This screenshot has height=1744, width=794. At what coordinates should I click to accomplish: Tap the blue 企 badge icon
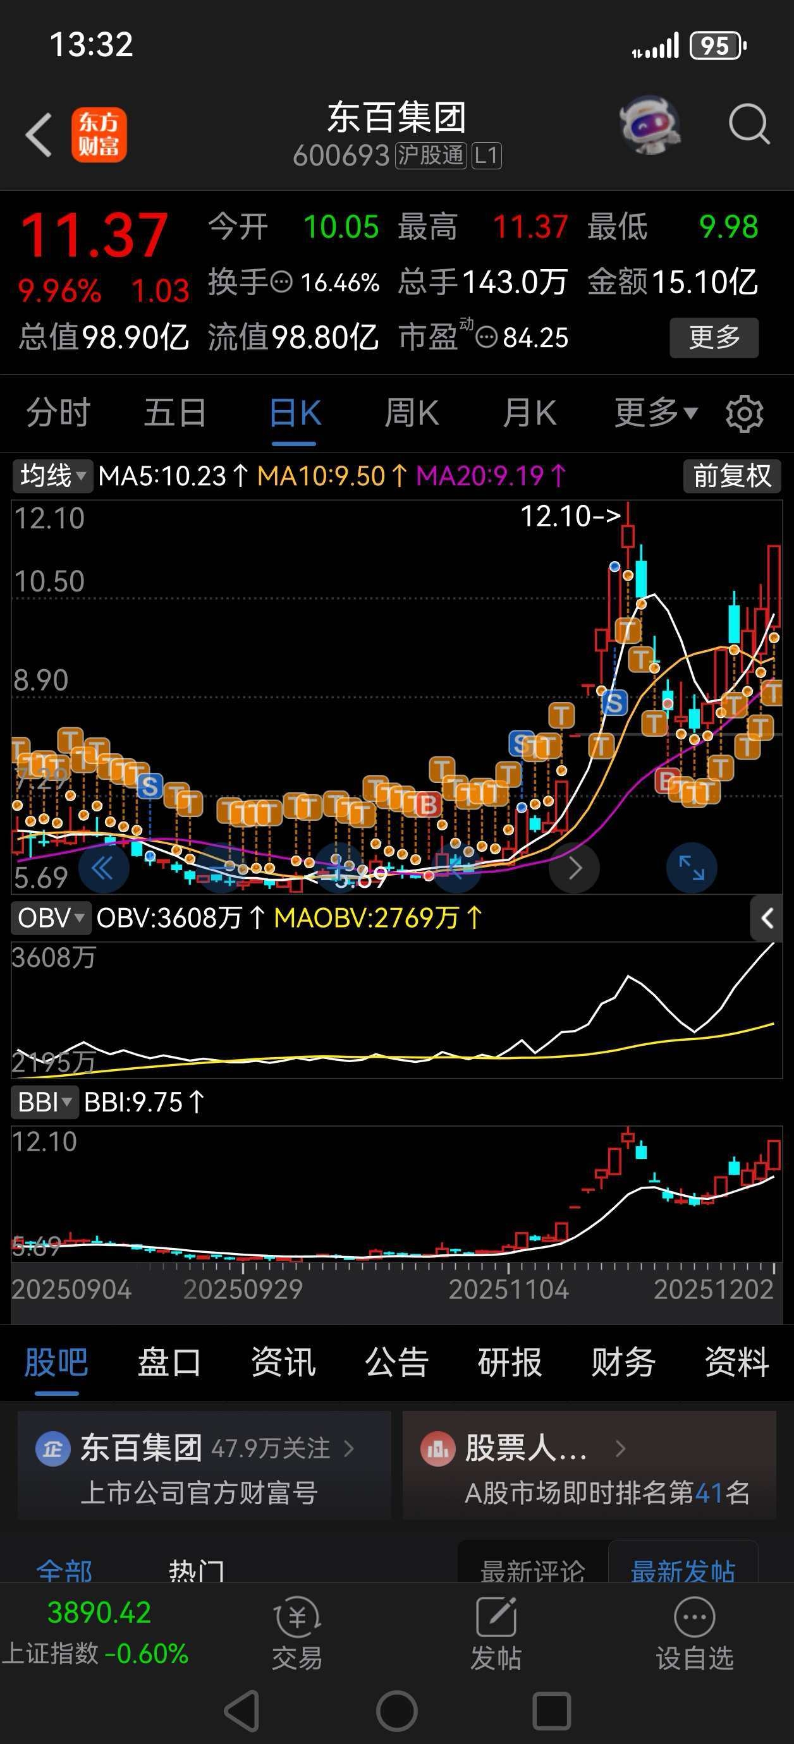53,1450
